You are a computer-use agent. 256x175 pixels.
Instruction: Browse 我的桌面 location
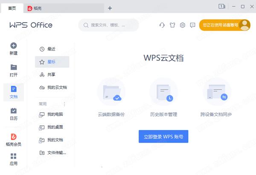[52, 127]
